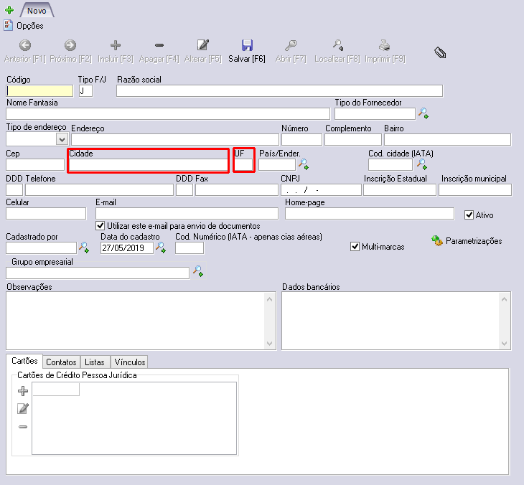
Task: Go to next record with Próximo [F2]
Action: pyautogui.click(x=70, y=51)
